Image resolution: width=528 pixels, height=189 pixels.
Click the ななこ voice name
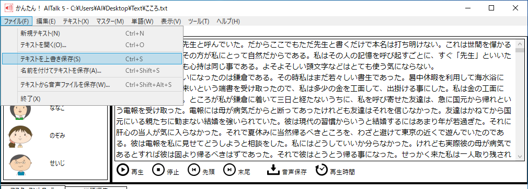58,108
